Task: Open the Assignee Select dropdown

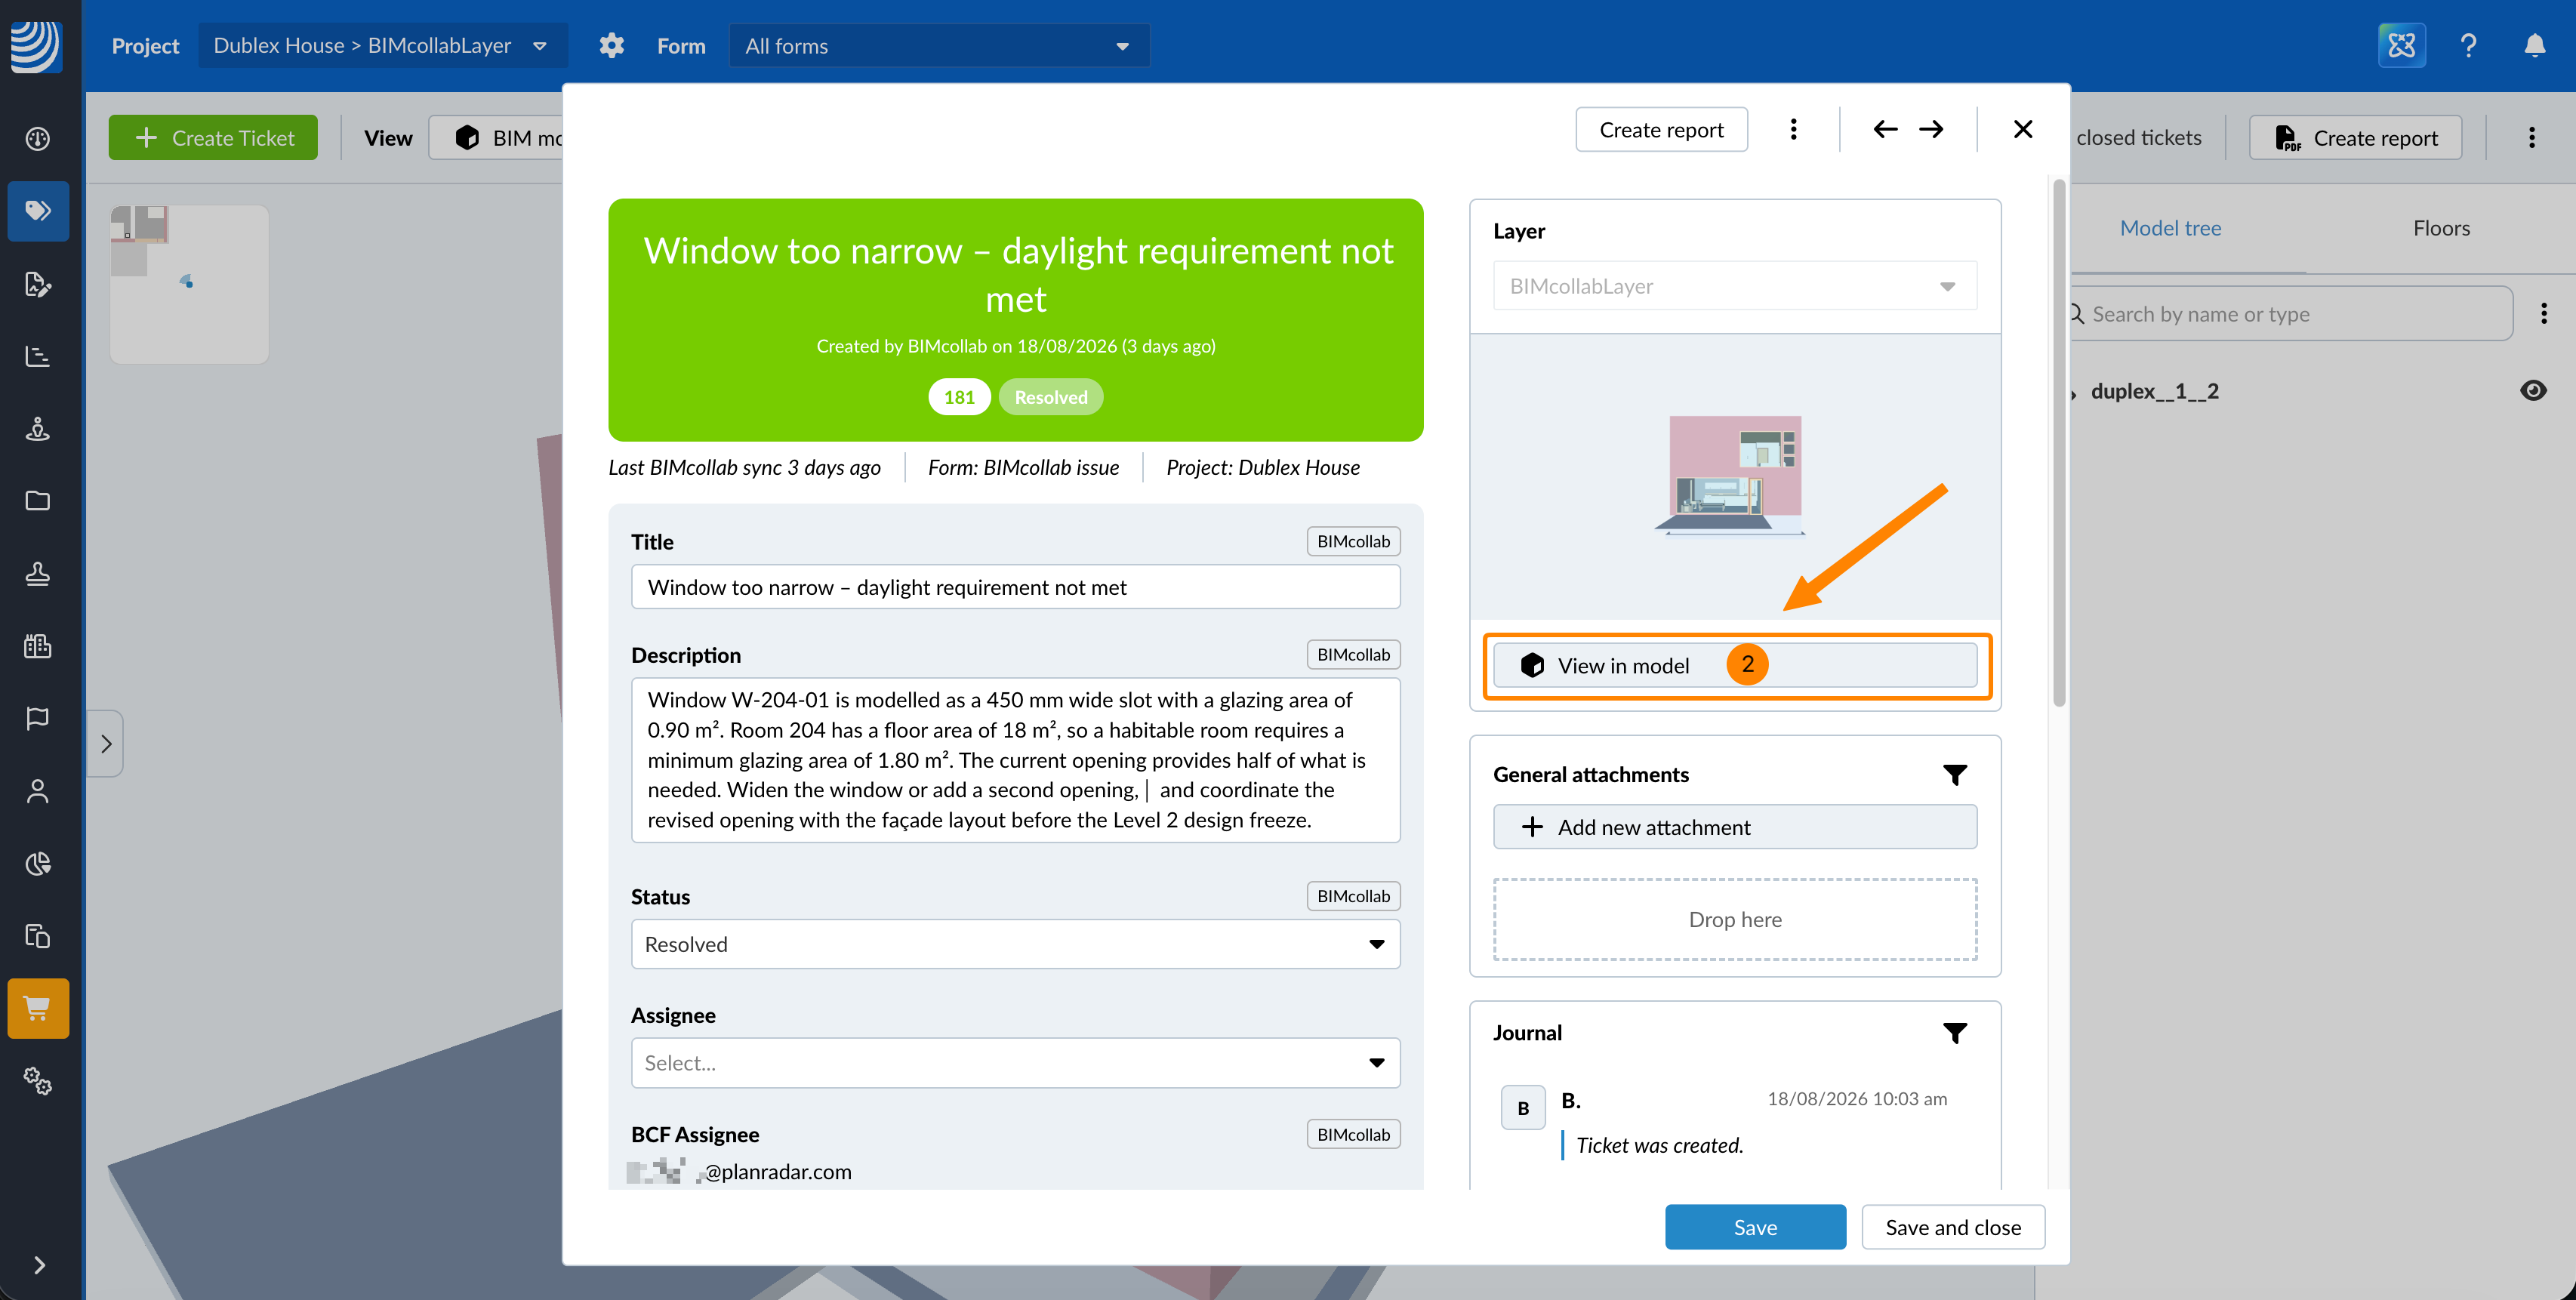Action: 1015,1063
